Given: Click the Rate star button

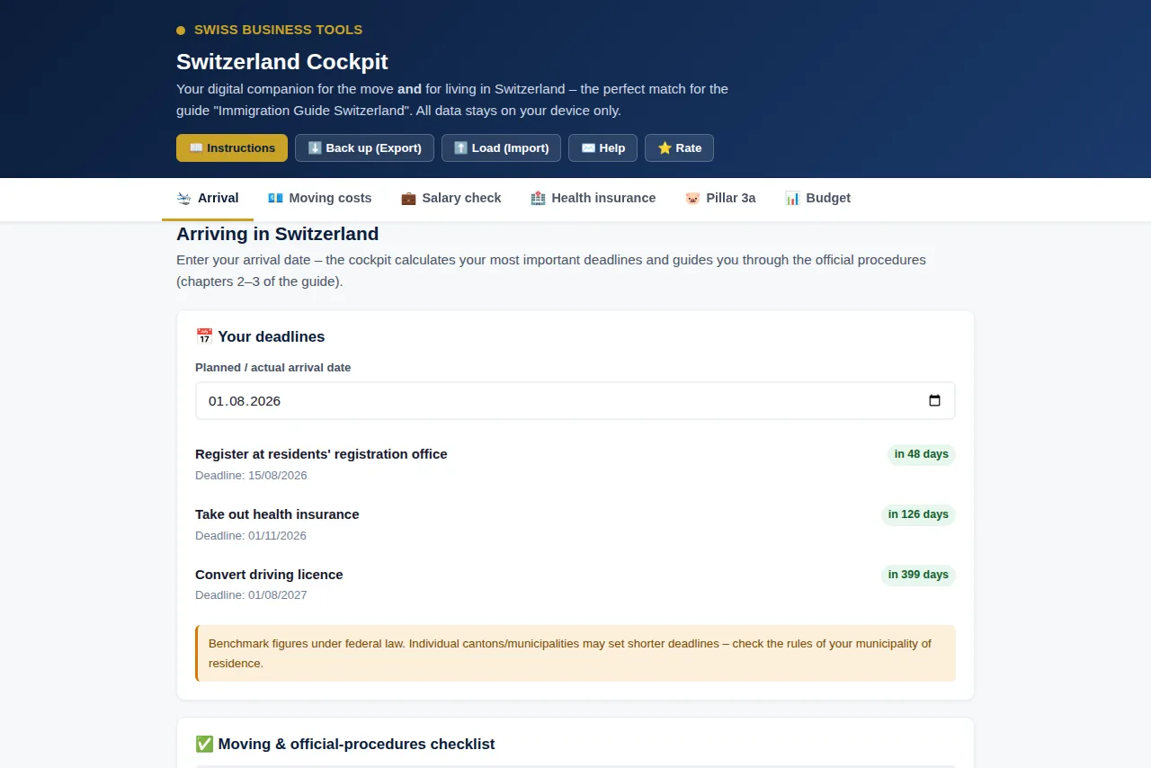Looking at the screenshot, I should (679, 148).
